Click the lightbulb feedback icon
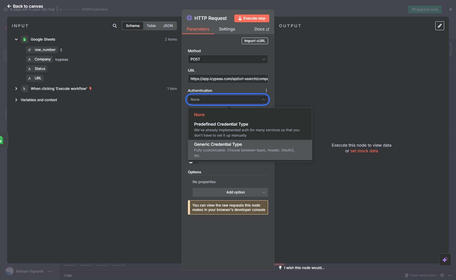456x280 pixels. [x=280, y=268]
